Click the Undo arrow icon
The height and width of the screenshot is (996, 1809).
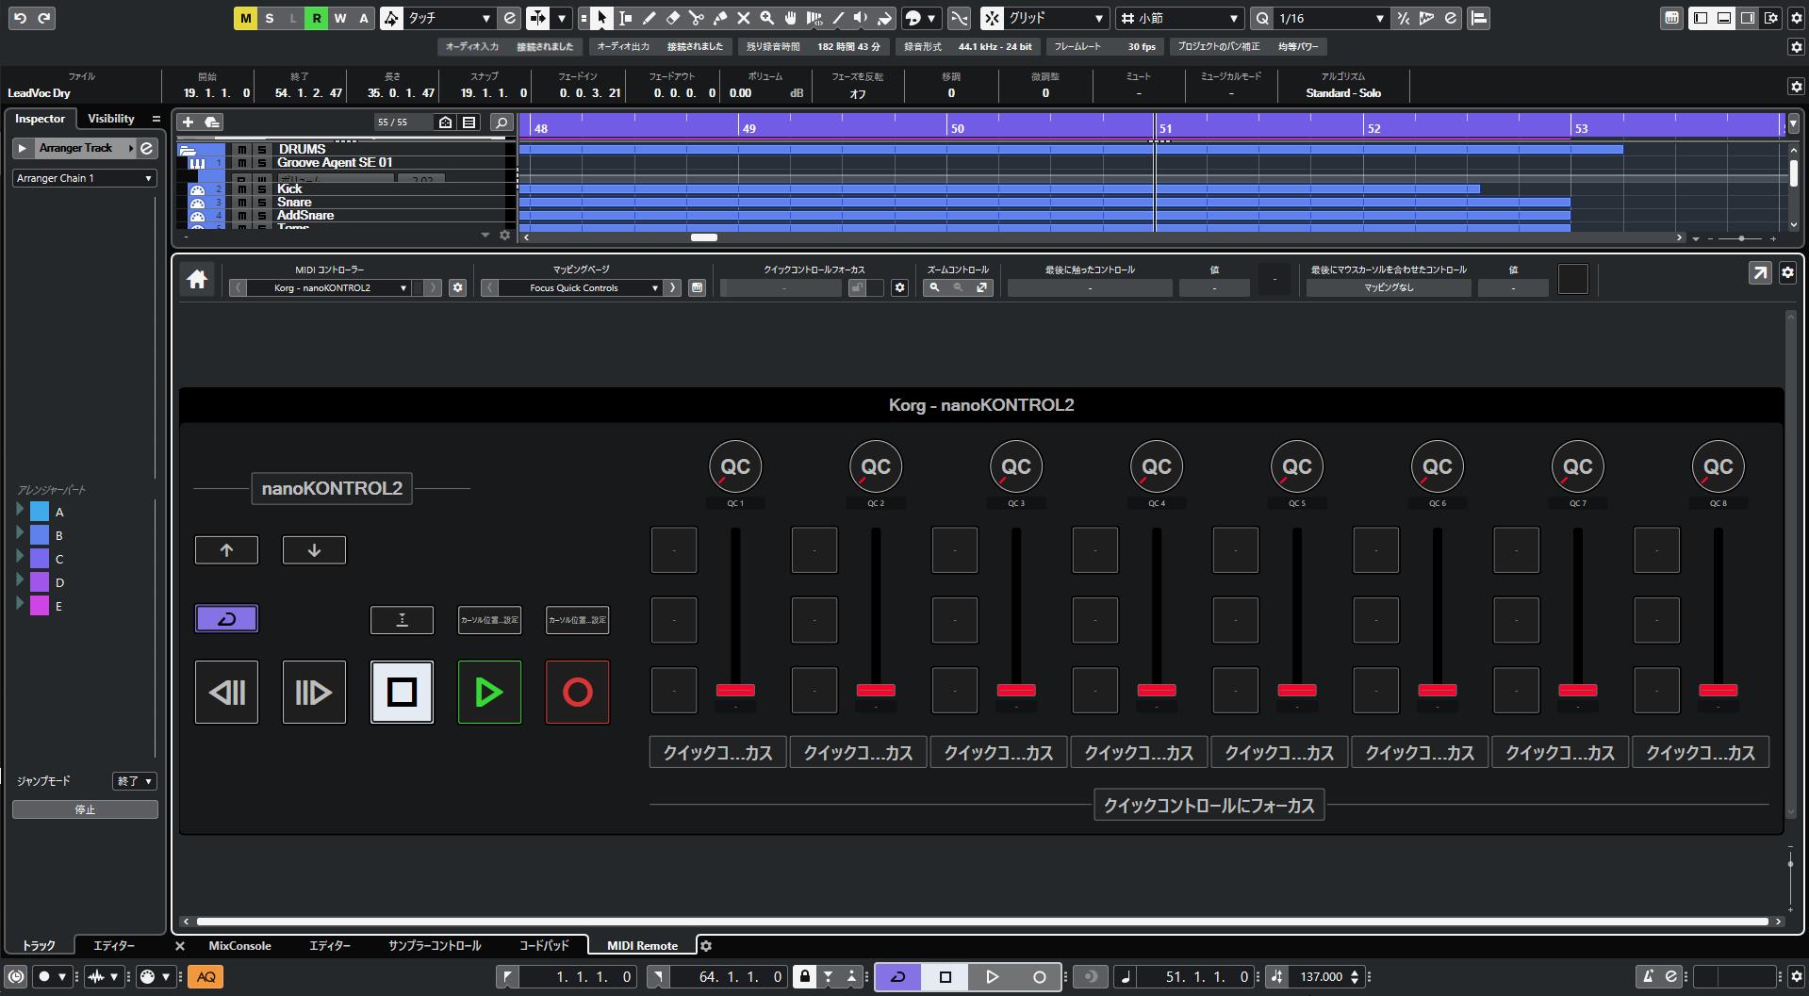20,18
